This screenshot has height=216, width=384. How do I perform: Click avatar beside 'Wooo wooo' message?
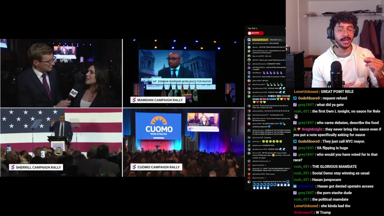coord(249,174)
